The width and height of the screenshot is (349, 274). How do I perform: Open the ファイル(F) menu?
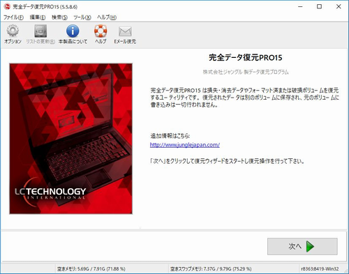[x=13, y=17]
